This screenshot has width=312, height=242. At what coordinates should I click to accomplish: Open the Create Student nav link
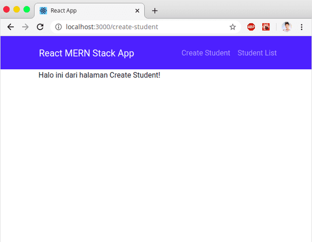click(206, 53)
